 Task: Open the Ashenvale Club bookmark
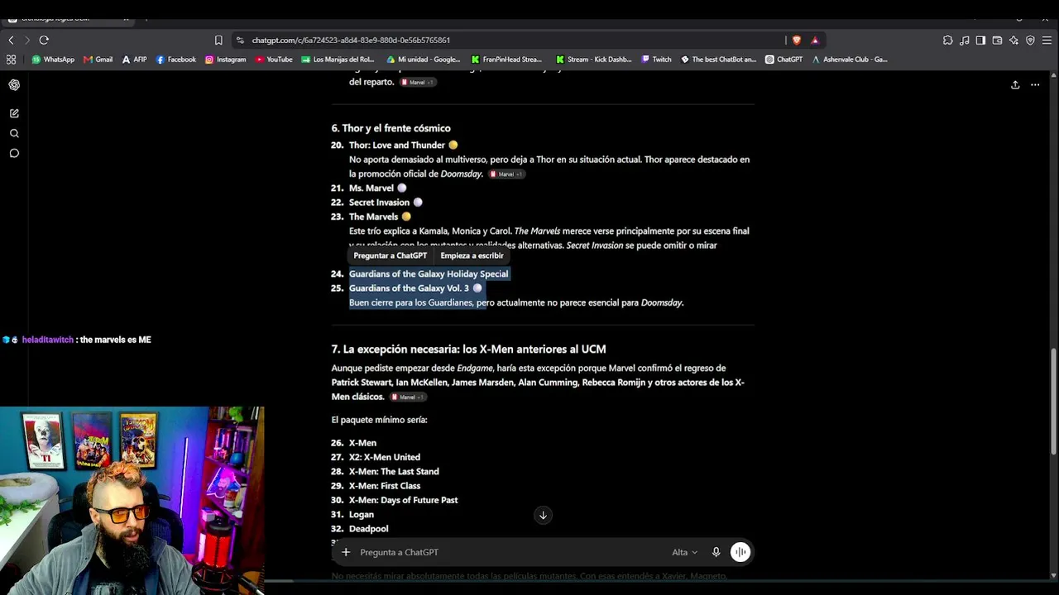[x=849, y=59]
